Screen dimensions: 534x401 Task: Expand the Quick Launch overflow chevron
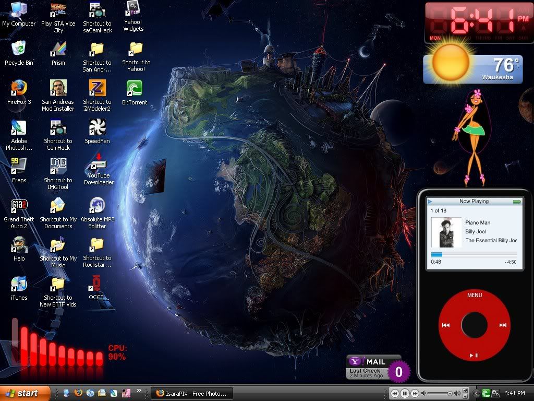pos(139,391)
